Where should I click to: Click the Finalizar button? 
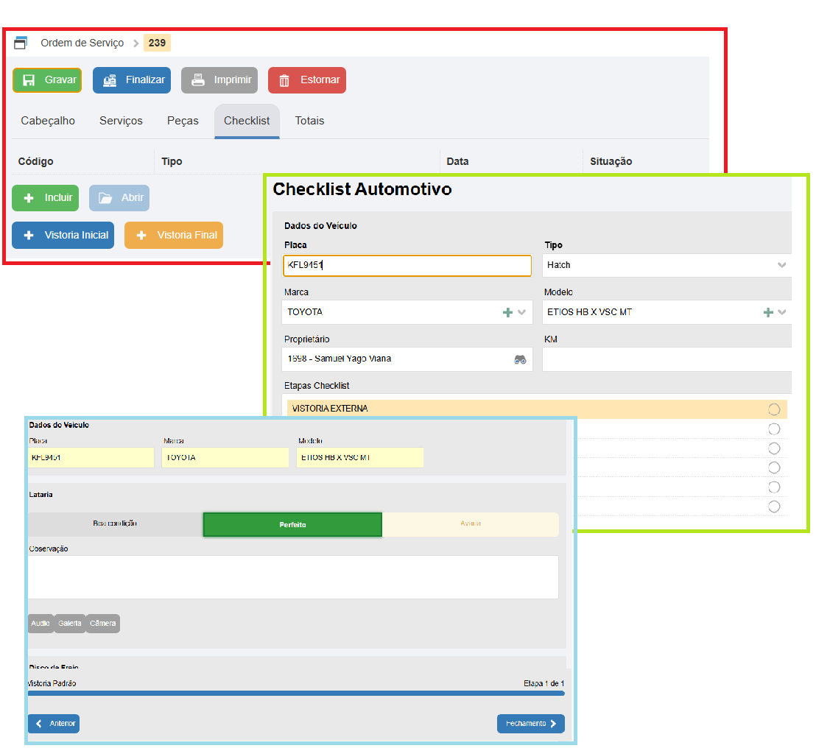(132, 80)
